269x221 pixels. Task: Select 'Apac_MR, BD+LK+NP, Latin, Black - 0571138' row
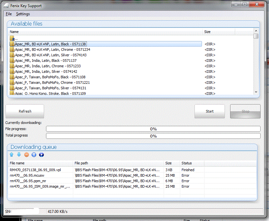106,44
